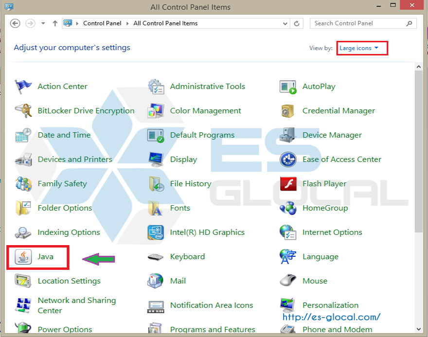
Task: Expand the address bar history chevron
Action: click(x=285, y=23)
